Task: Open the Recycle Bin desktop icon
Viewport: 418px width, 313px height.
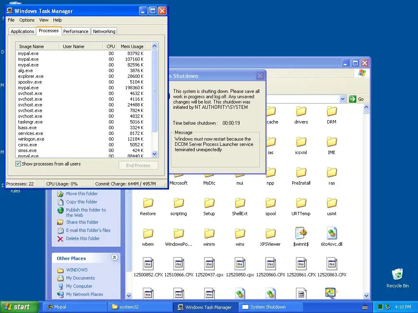Action: tap(398, 278)
